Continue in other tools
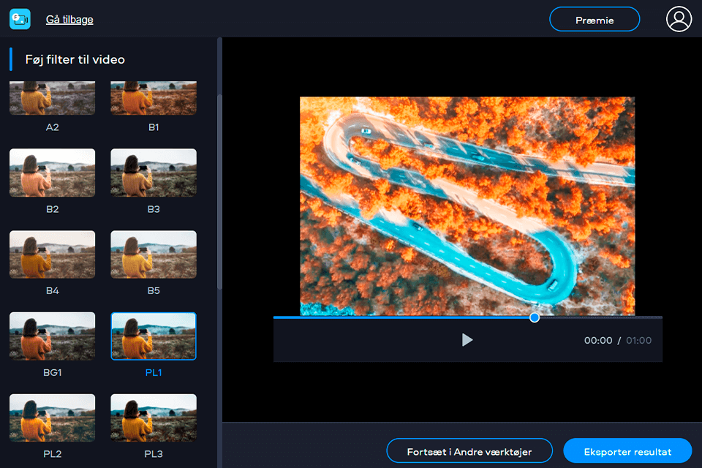 click(x=469, y=450)
